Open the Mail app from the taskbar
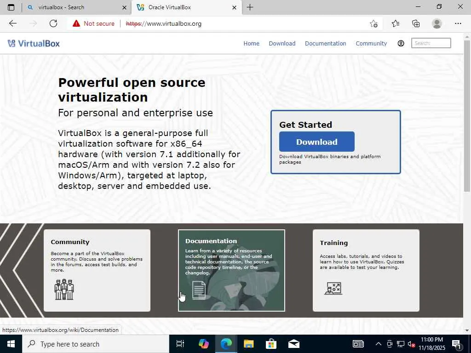Screen dimensions: 471x353 tap(294, 344)
